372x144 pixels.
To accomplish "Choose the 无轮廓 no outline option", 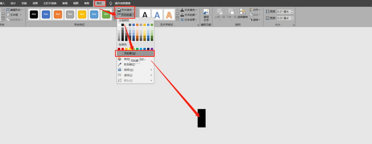I will 135,53.
